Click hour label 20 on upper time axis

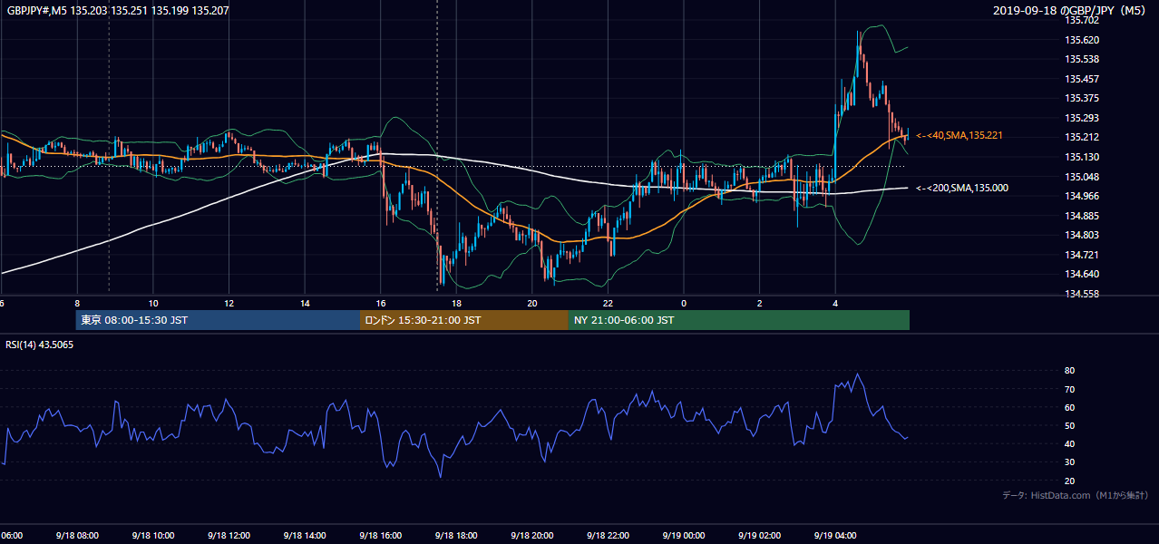(532, 303)
